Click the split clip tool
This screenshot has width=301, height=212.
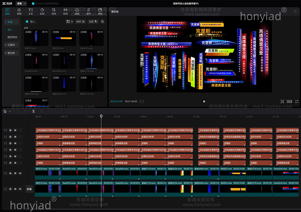[x=34, y=111]
